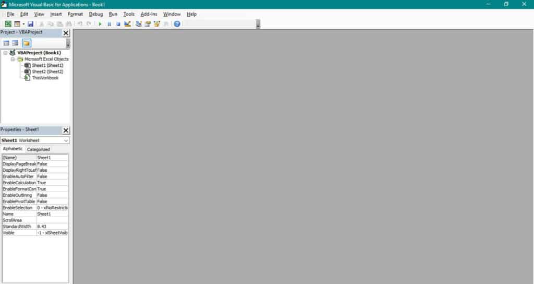
Task: Click the View Microsoft Excel toolbar icon
Action: click(x=8, y=24)
